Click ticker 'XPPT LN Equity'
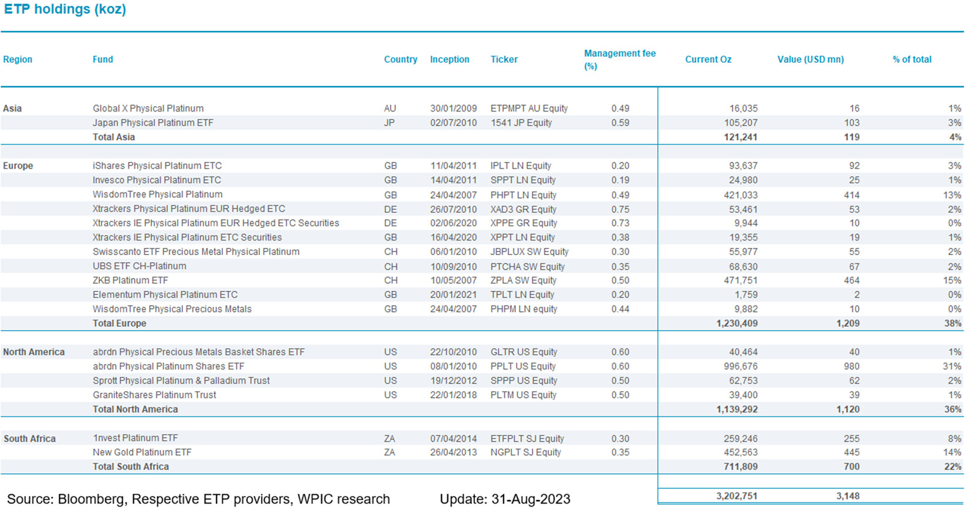 [523, 237]
